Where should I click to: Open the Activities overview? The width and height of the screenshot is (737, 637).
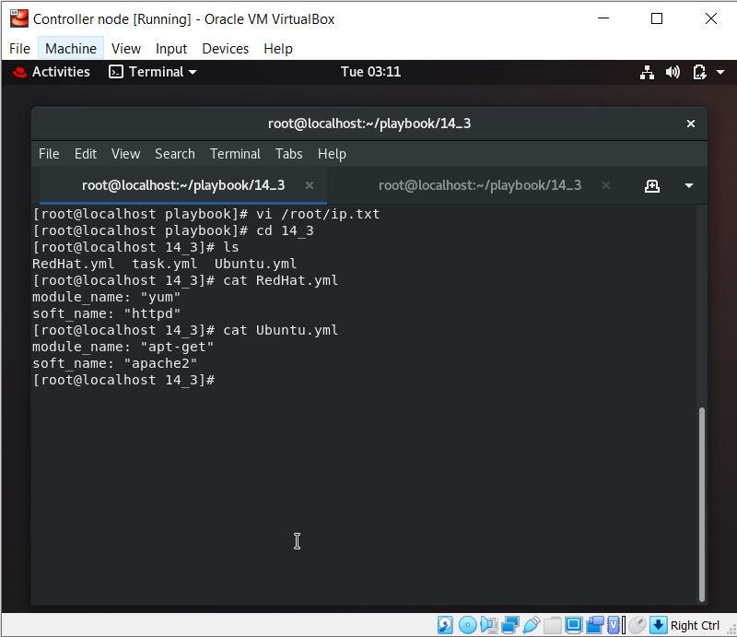click(x=61, y=72)
